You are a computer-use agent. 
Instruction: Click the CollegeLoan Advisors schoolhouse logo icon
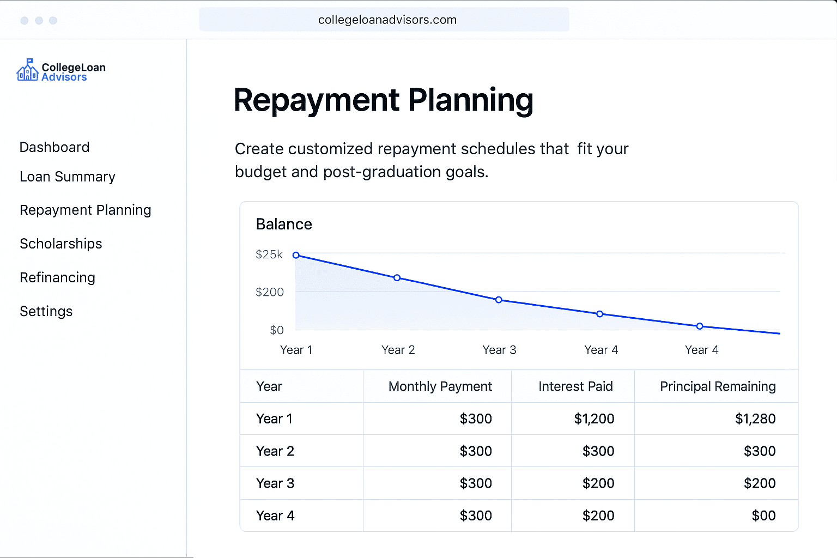click(27, 70)
